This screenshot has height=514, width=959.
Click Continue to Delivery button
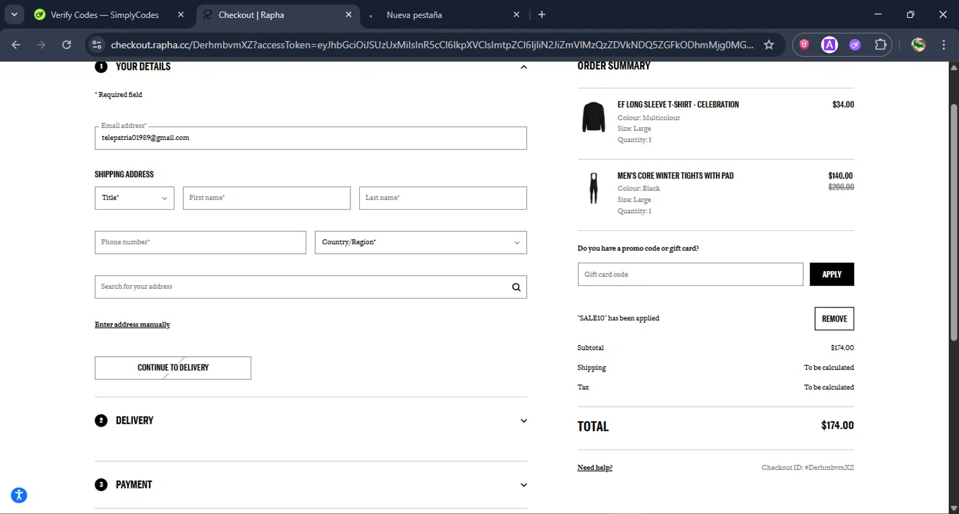click(x=173, y=368)
